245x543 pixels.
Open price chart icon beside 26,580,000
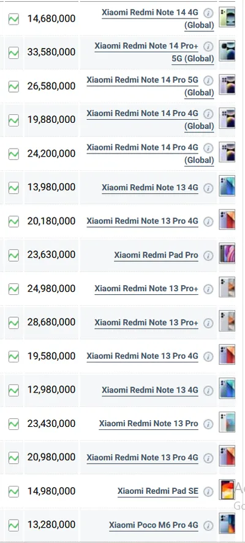[x=13, y=87]
